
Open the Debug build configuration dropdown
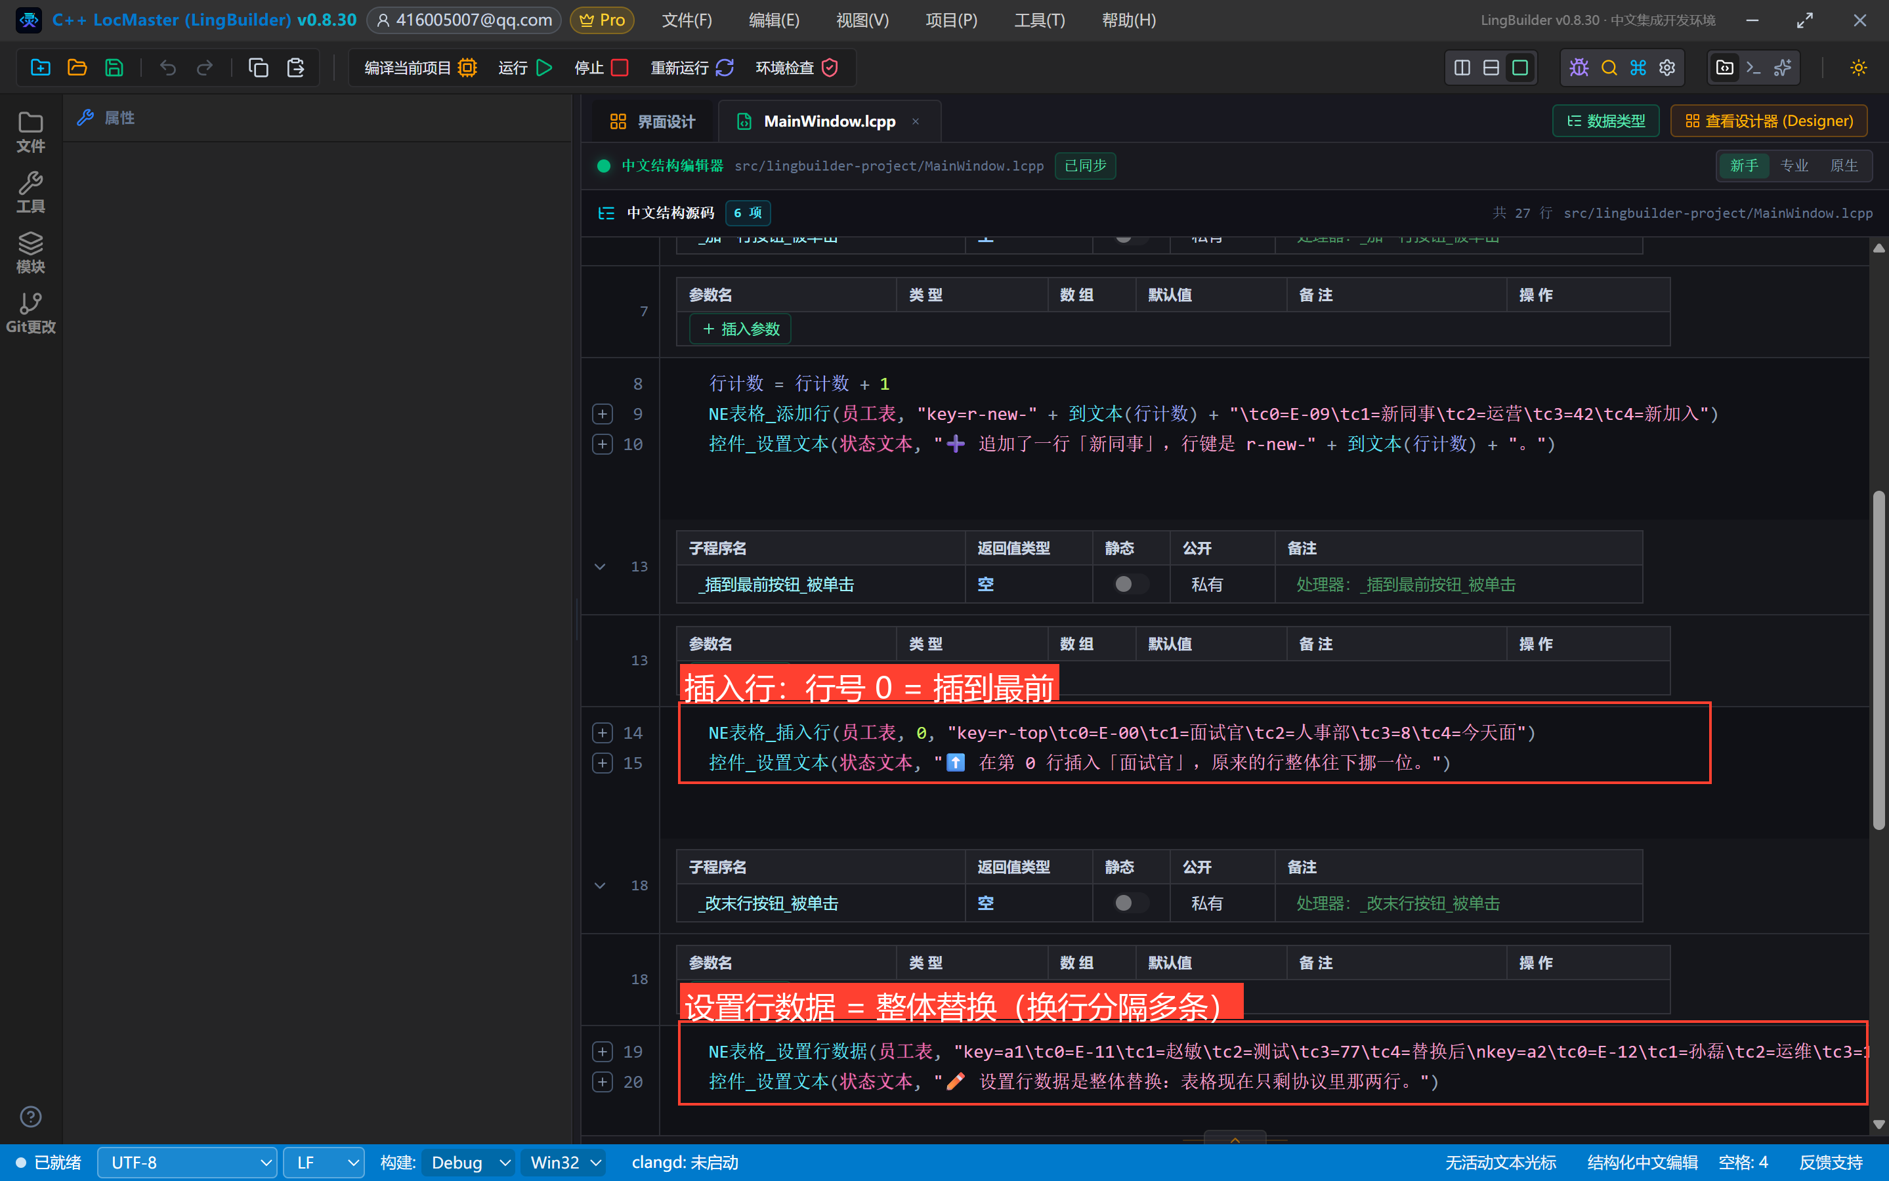click(x=469, y=1162)
